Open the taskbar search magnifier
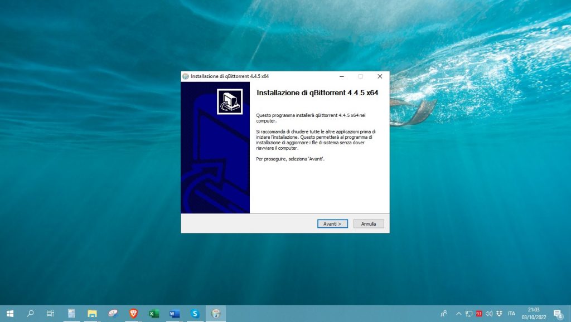Image resolution: width=571 pixels, height=322 pixels. click(x=30, y=314)
